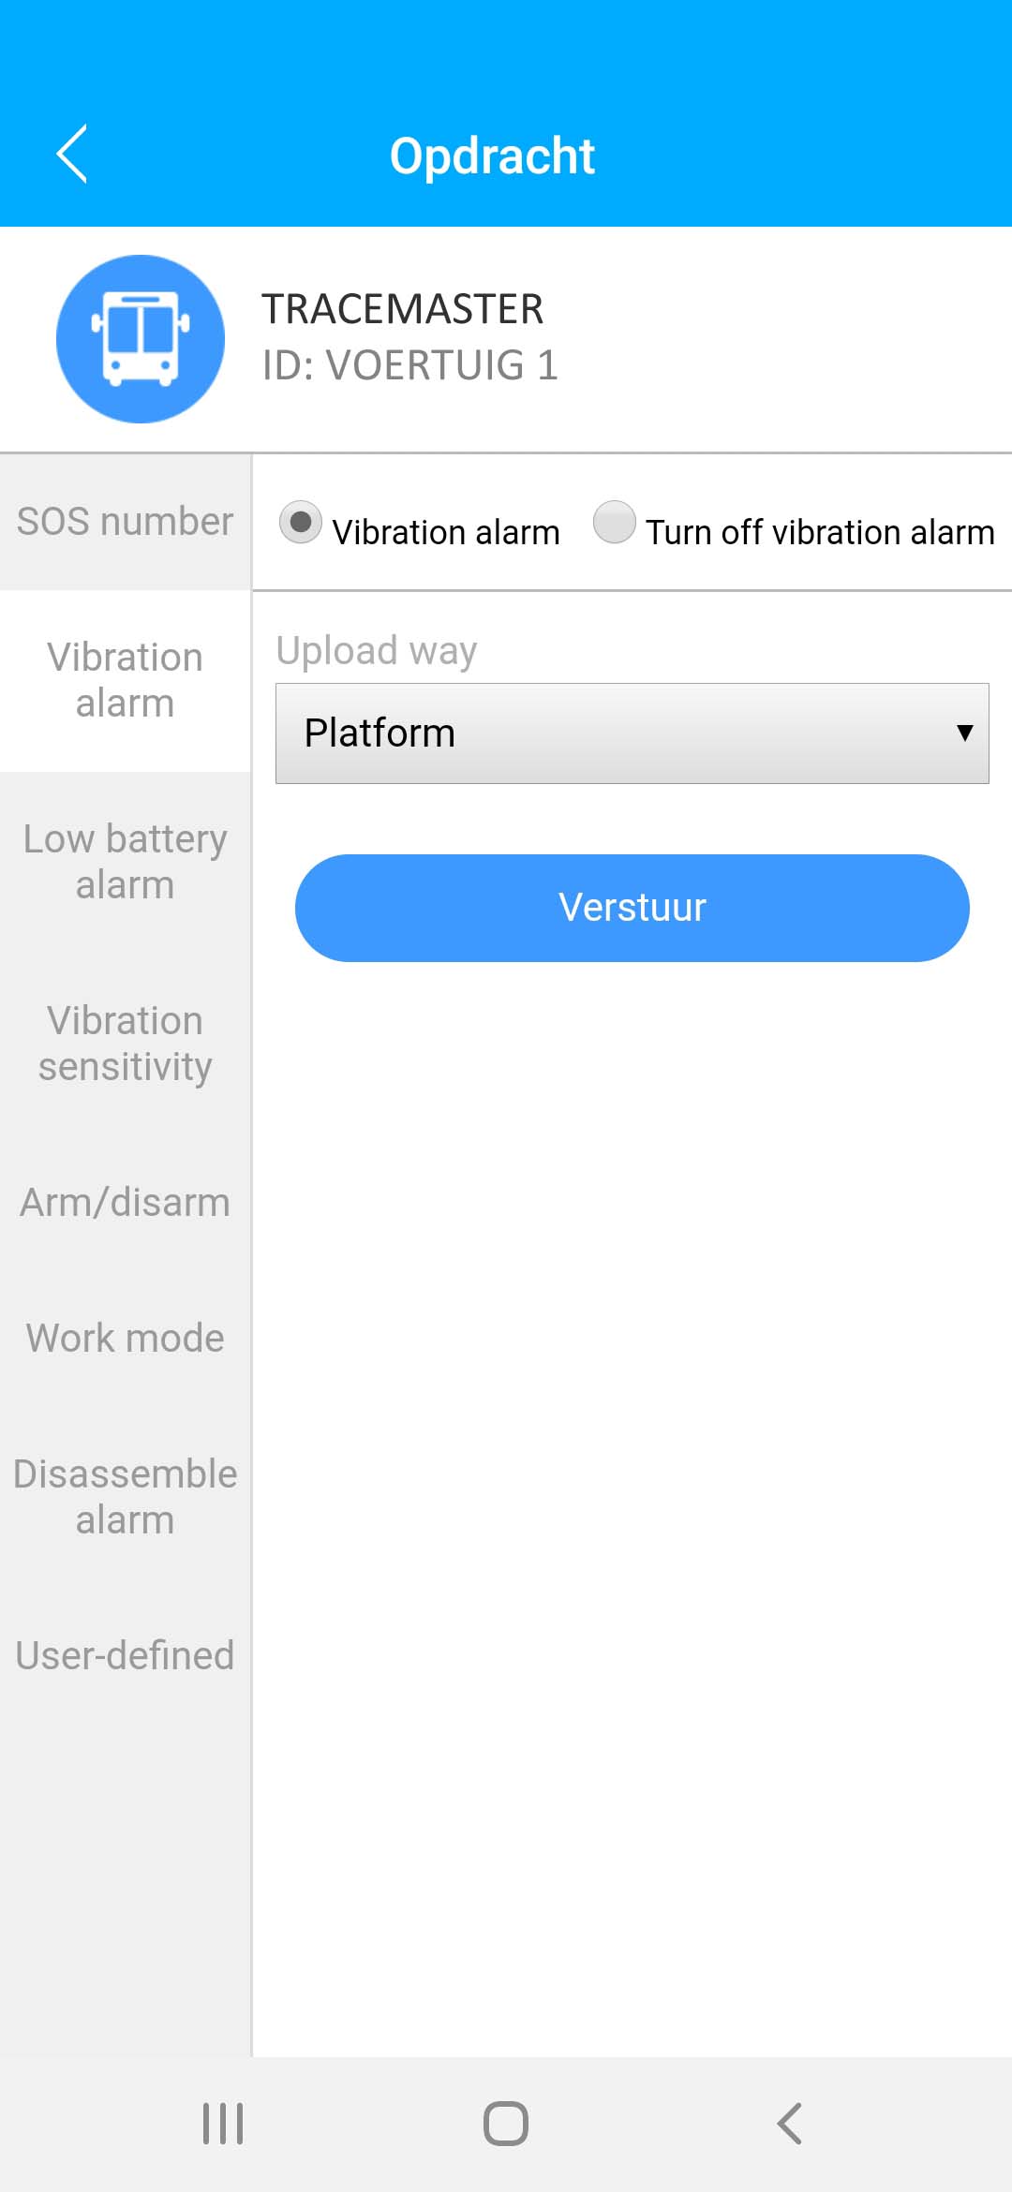The image size is (1012, 2192).
Task: Open the SOS number tab
Action: pyautogui.click(x=126, y=522)
